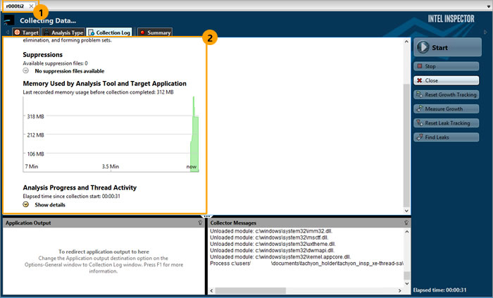Click the '7 Min' axis label
This screenshot has height=298, width=493.
[32, 166]
